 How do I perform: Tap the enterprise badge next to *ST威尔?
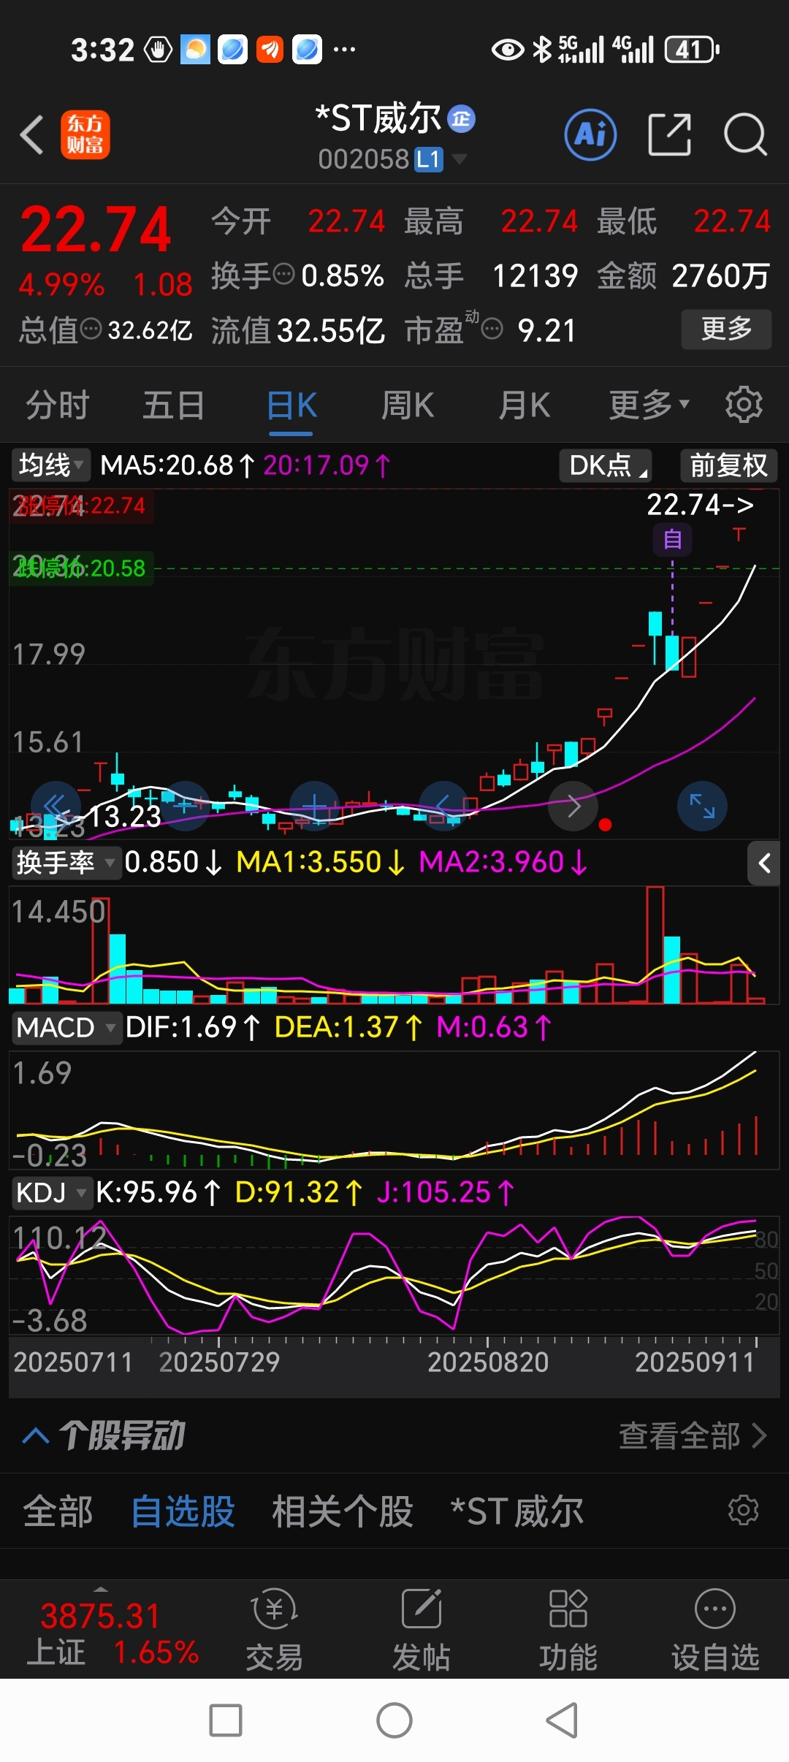click(x=461, y=118)
